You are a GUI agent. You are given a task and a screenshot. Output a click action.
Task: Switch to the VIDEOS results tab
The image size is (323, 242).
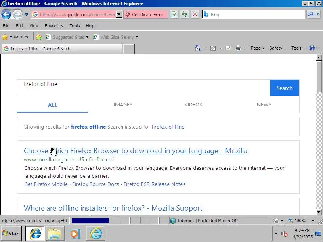tap(193, 104)
